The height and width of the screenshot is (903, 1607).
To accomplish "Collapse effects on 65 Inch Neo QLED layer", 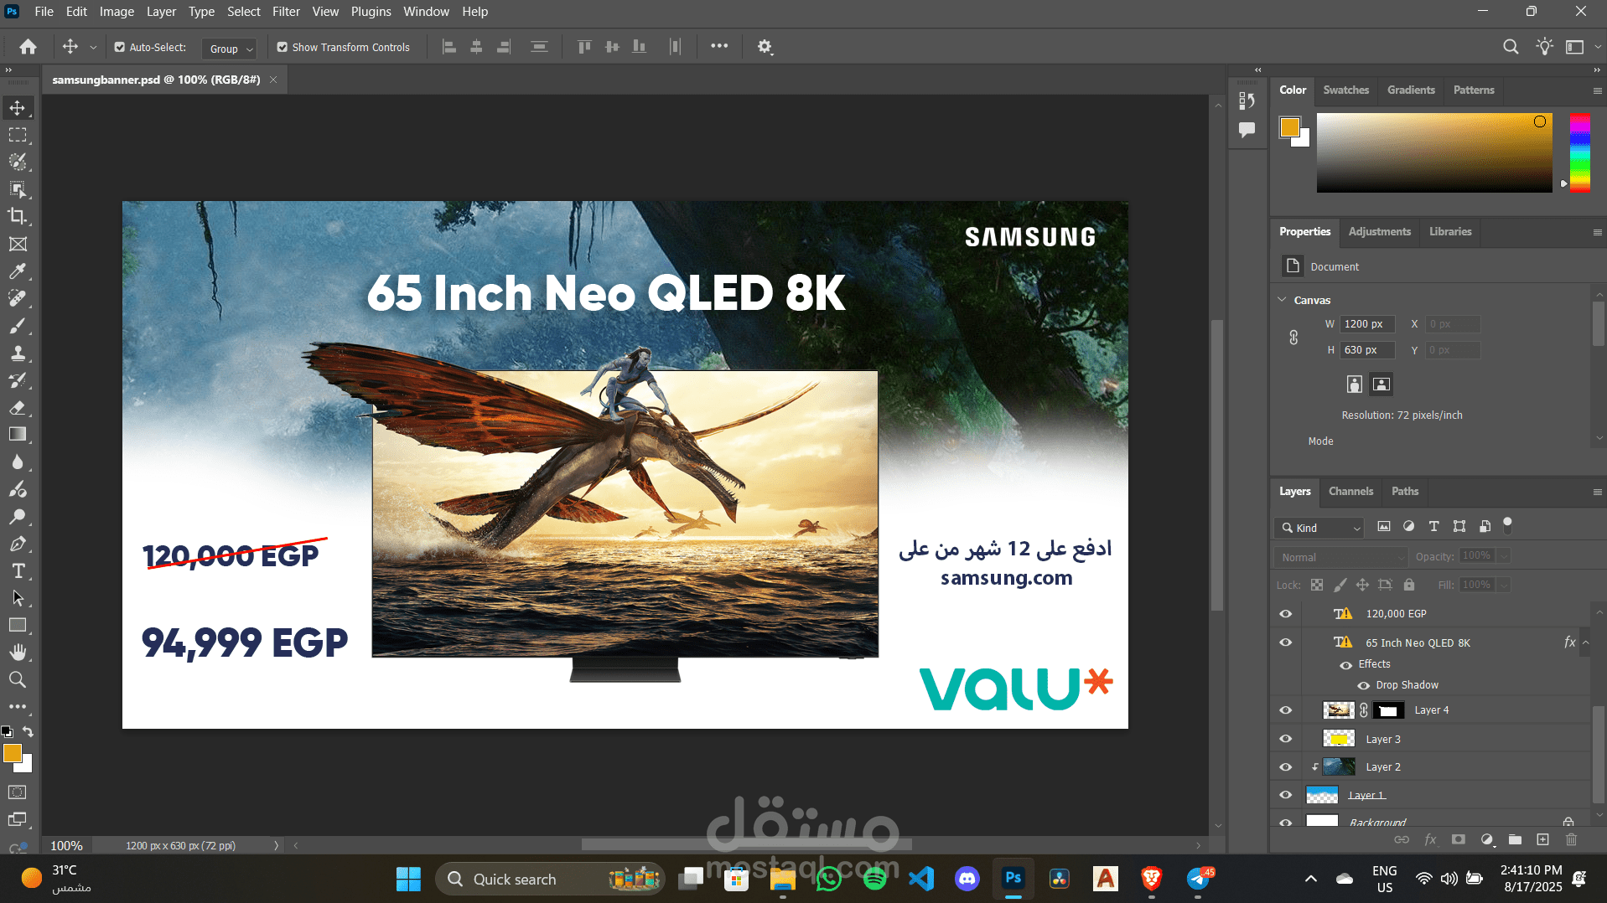I will pos(1585,642).
